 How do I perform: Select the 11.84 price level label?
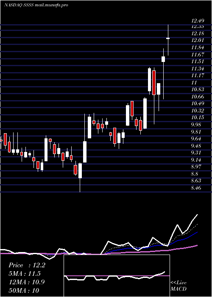coord(198,48)
